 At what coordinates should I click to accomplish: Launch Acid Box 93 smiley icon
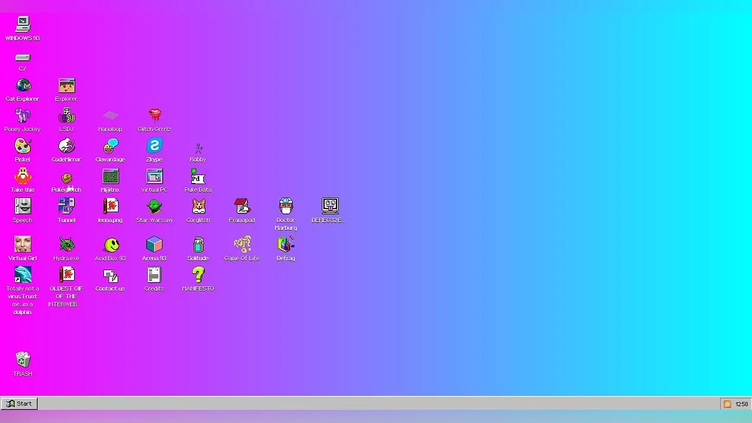[110, 244]
